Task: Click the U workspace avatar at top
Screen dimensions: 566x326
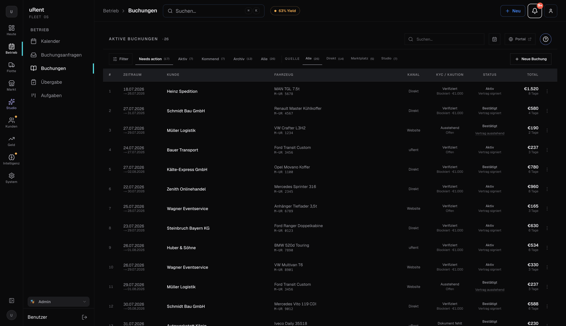Action: point(11,12)
